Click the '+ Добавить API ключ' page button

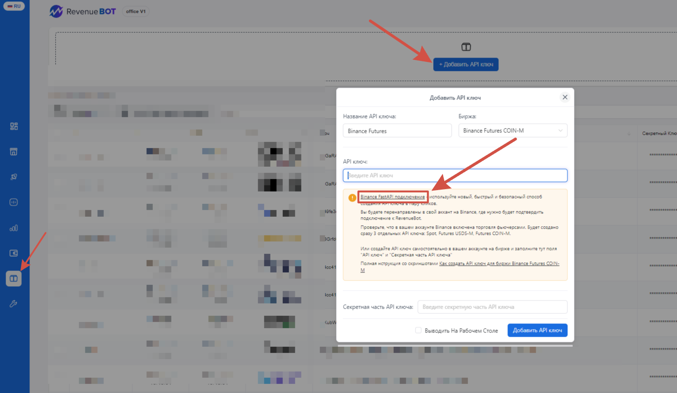tap(466, 64)
